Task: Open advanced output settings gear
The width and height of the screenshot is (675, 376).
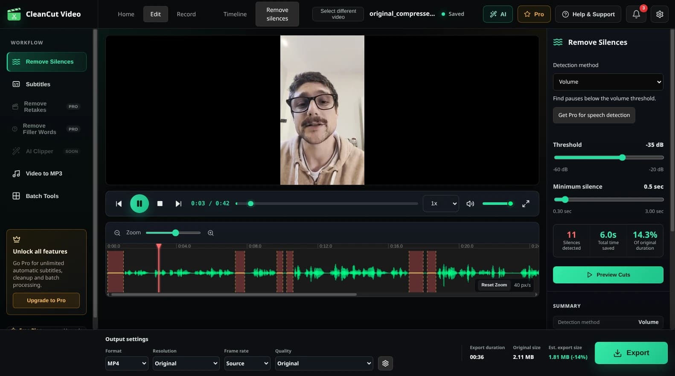Action: [385, 363]
